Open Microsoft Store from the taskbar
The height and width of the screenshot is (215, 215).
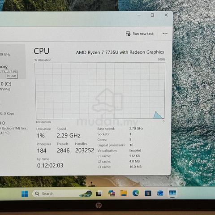pos(148,193)
